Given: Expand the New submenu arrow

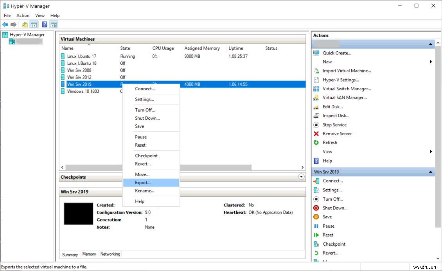Looking at the screenshot, I should pos(431,61).
